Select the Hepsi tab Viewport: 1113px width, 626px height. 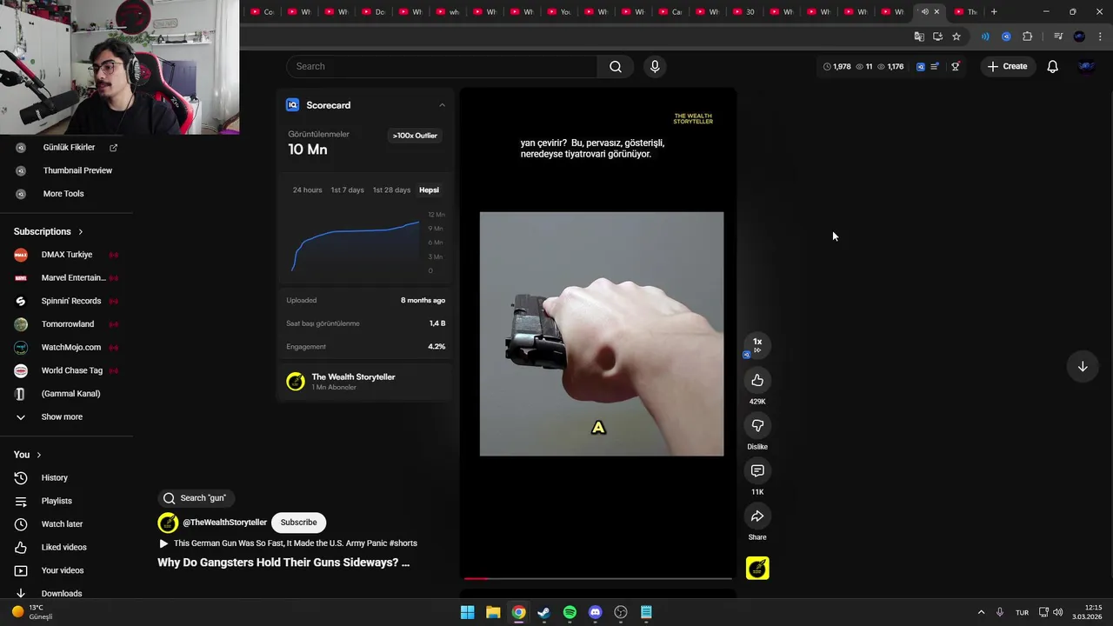pos(429,190)
